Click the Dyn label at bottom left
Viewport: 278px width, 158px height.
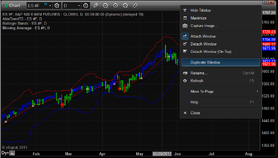click(5, 153)
